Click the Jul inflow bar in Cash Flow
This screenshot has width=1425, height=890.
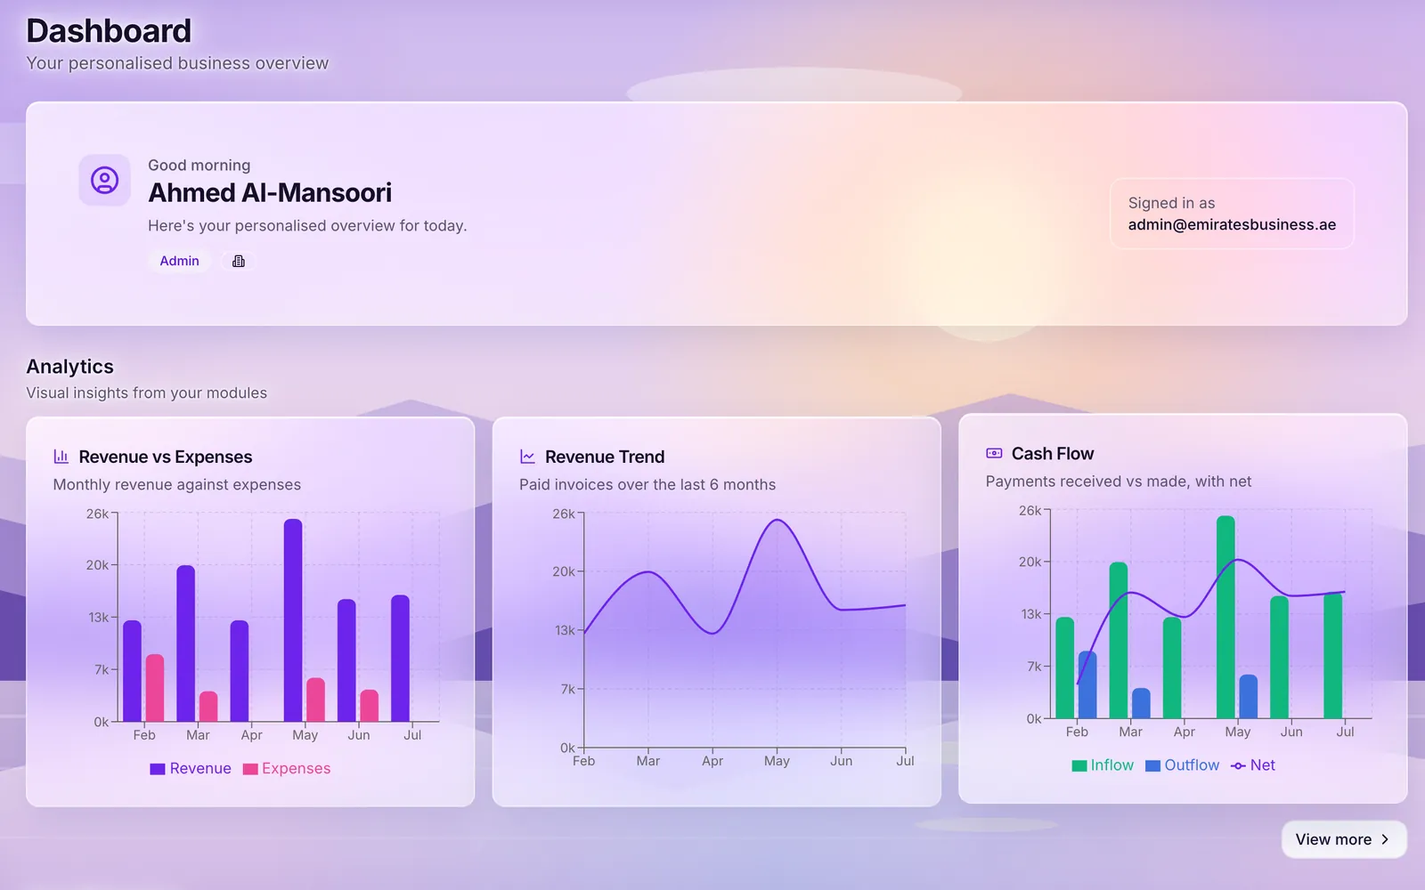pyautogui.click(x=1333, y=655)
